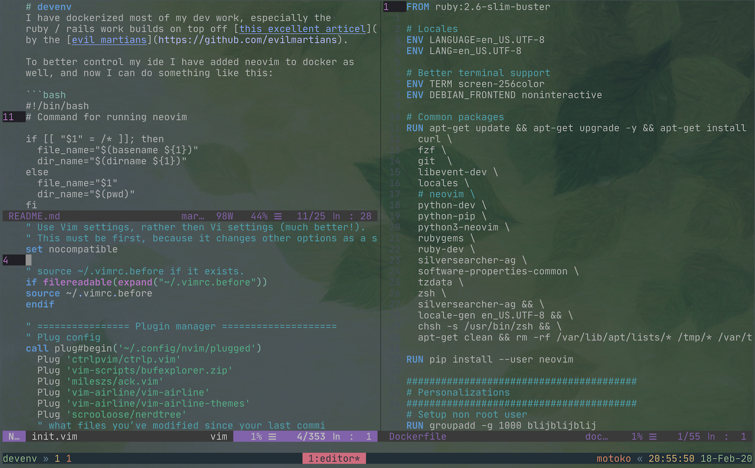Click the 'RUN apt-get update' line
Image resolution: width=755 pixels, height=468 pixels.
pyautogui.click(x=576, y=128)
